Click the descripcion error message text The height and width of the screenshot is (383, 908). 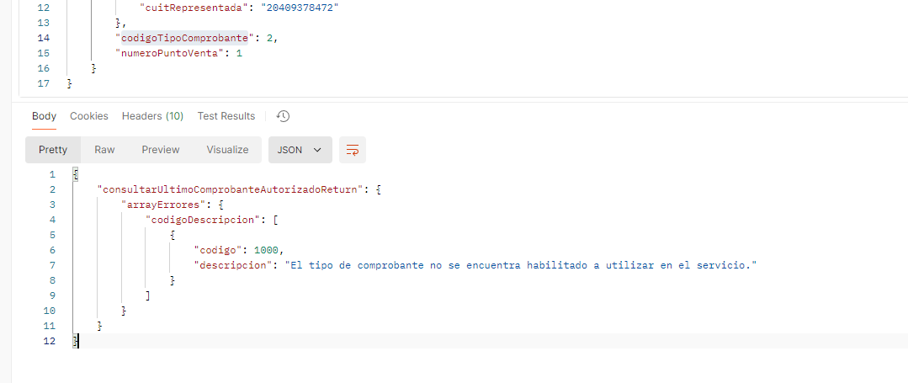522,265
